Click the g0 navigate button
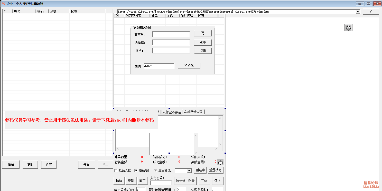The height and width of the screenshot is (191, 382). tap(371, 12)
